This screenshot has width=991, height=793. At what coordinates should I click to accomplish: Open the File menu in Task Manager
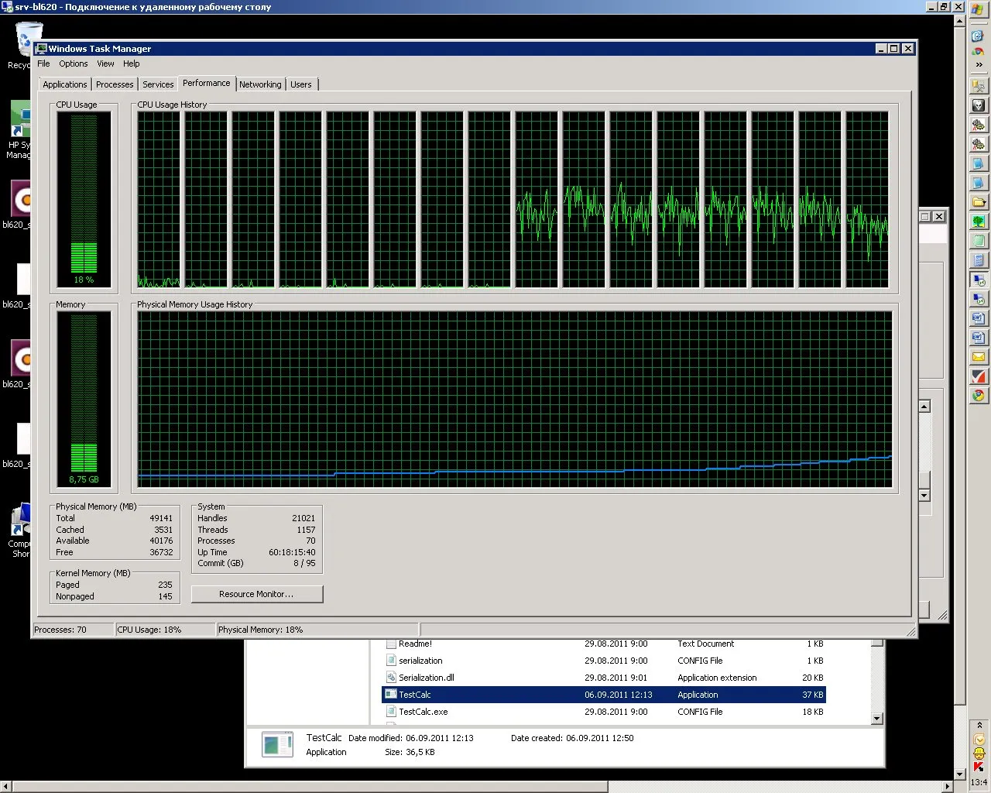[x=43, y=64]
